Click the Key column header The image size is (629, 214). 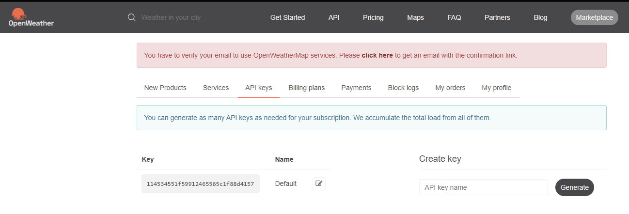tap(148, 159)
